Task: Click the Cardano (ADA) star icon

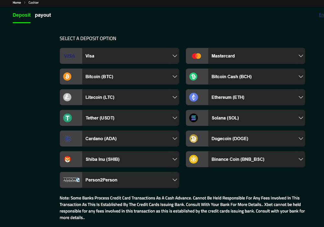Action: tap(67, 138)
